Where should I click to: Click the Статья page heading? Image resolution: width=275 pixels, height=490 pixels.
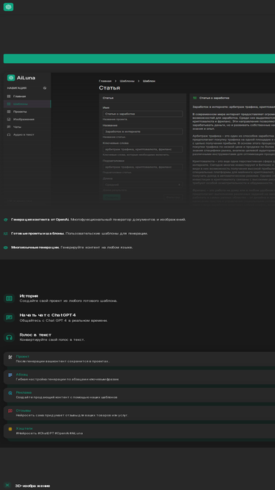click(x=109, y=88)
